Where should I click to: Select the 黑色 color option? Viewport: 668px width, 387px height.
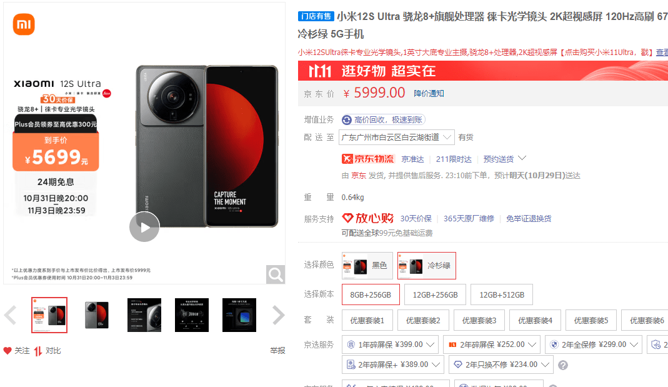click(367, 266)
